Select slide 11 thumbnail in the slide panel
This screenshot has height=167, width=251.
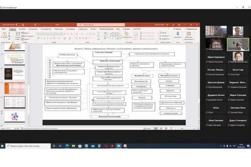(x=14, y=88)
